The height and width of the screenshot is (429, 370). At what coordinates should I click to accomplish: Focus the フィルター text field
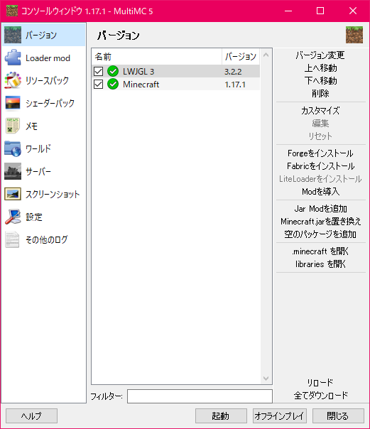point(200,396)
